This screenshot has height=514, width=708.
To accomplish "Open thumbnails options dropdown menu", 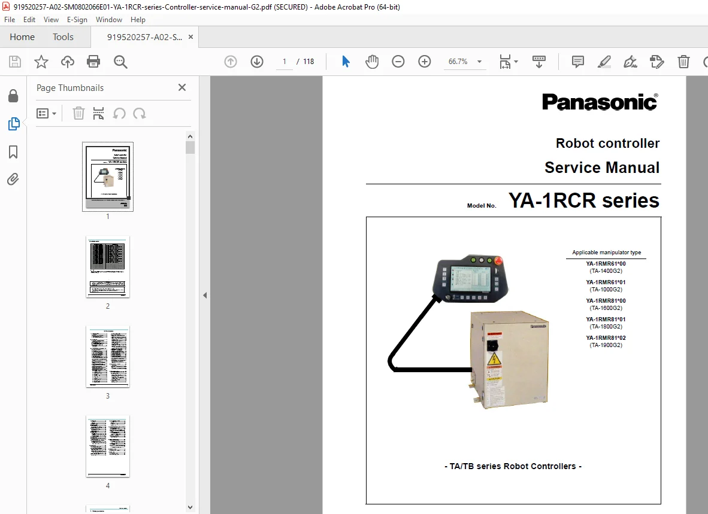I will (46, 113).
